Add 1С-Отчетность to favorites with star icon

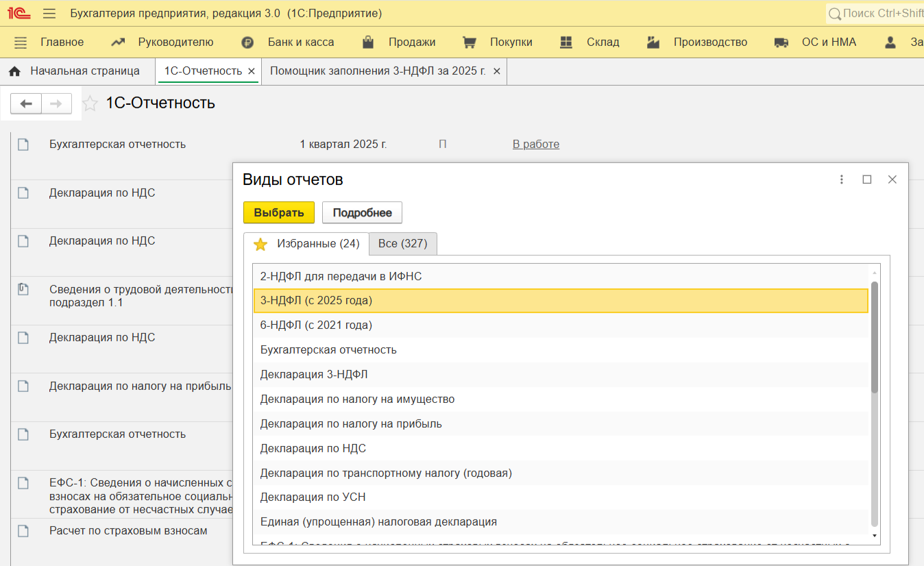90,103
